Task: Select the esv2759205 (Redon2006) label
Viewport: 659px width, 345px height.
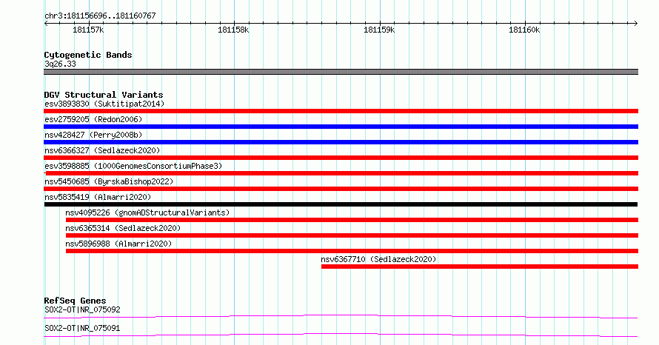Action: point(93,119)
